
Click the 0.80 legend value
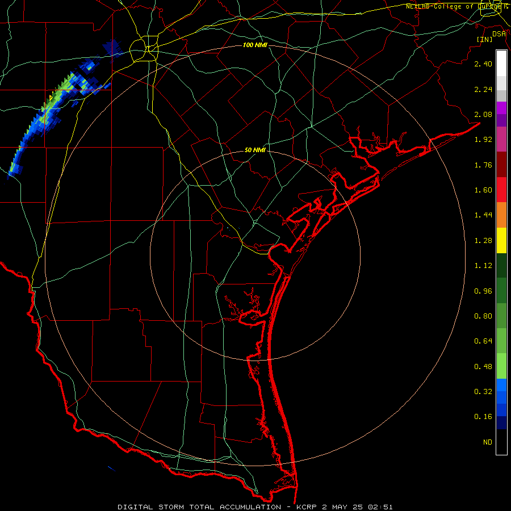click(x=483, y=316)
